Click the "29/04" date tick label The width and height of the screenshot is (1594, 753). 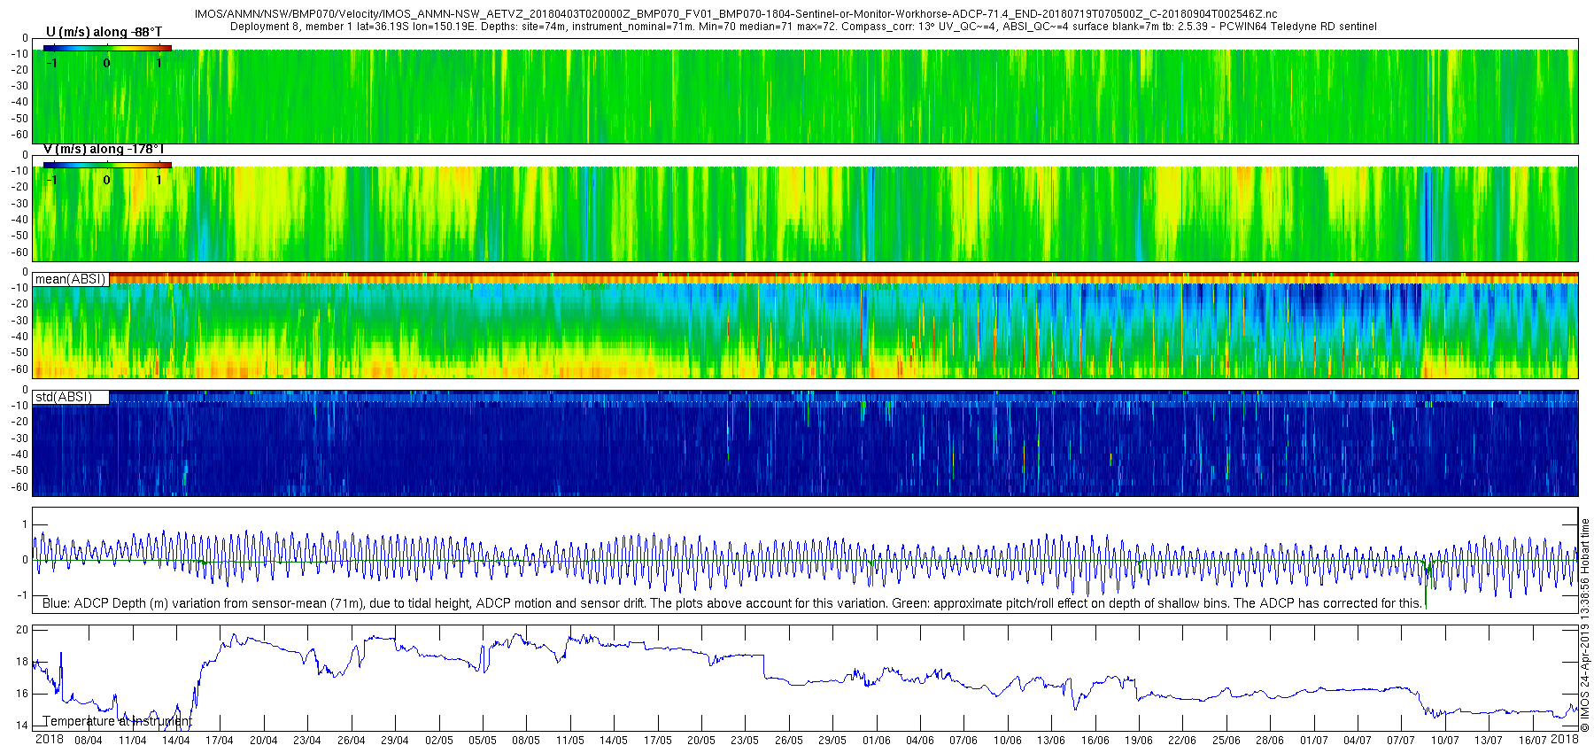[x=395, y=741]
